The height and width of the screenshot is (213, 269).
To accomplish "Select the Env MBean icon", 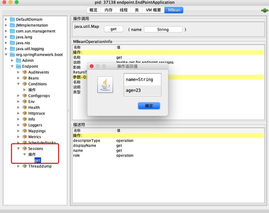I will tap(25, 101).
